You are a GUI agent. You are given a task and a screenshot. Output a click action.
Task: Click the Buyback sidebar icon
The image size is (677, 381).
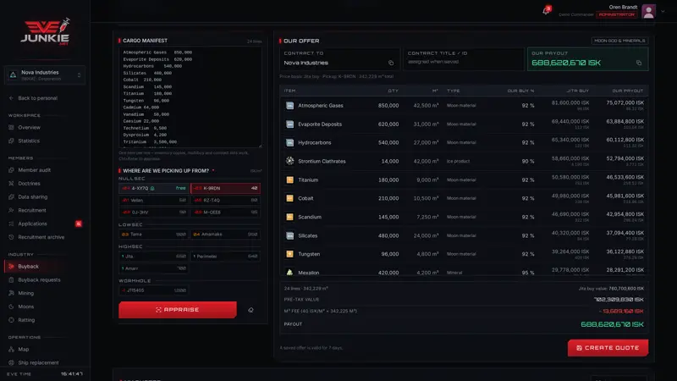point(11,267)
